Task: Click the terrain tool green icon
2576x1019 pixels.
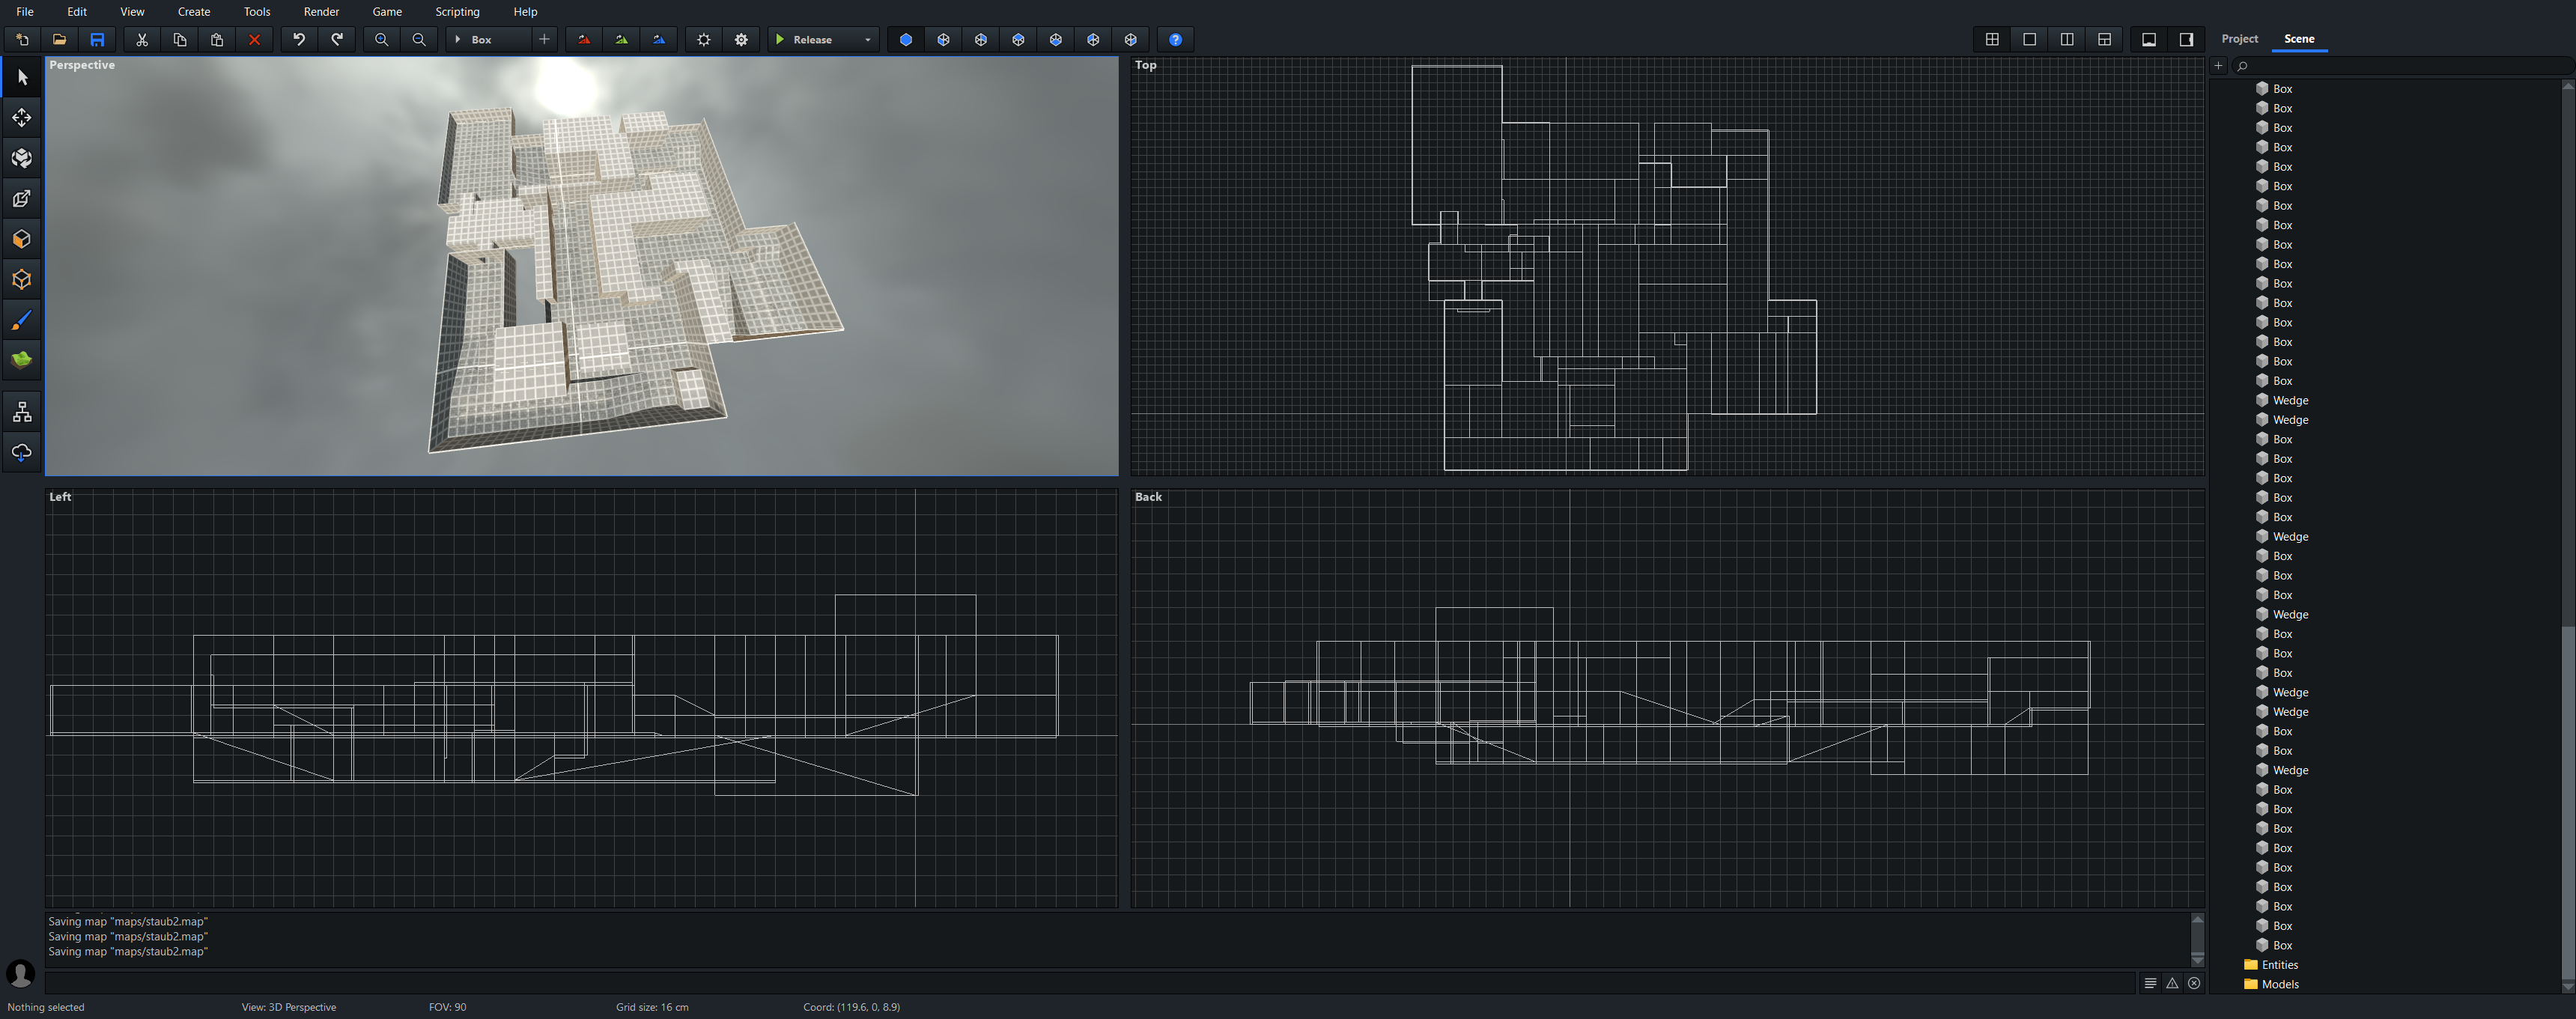Action: (x=21, y=360)
